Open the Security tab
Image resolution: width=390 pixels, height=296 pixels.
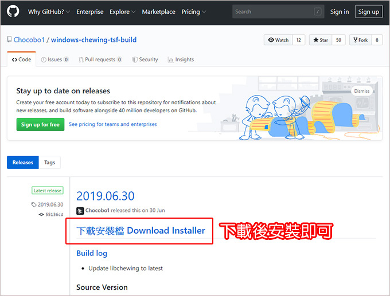point(145,60)
